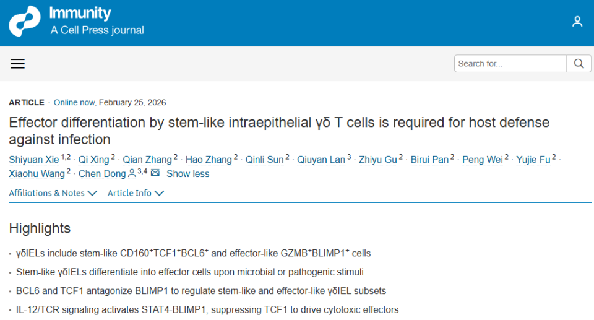Click the Online now status link
The image size is (594, 320).
click(75, 103)
